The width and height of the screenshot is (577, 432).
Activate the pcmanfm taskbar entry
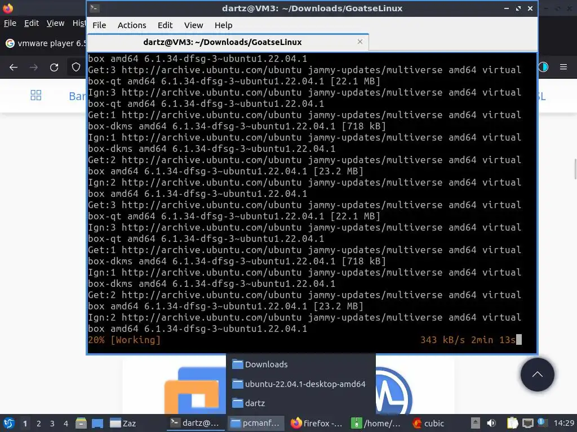[255, 423]
